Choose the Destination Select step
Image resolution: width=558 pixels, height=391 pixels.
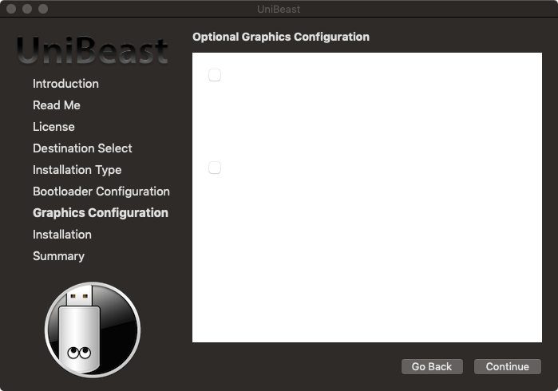click(82, 148)
